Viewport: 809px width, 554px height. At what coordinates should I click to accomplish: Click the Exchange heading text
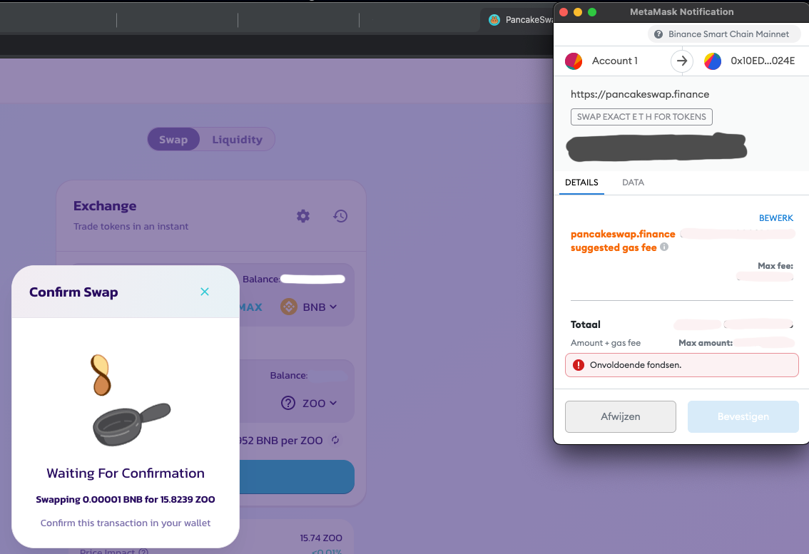(x=105, y=206)
